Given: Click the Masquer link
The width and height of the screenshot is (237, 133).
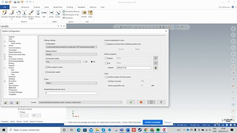Looking at the screenshot, I should [x=168, y=122].
